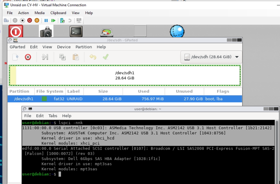Open Hyper-V Action menu
Viewport: 280px width, 184px height.
click(x=23, y=13)
